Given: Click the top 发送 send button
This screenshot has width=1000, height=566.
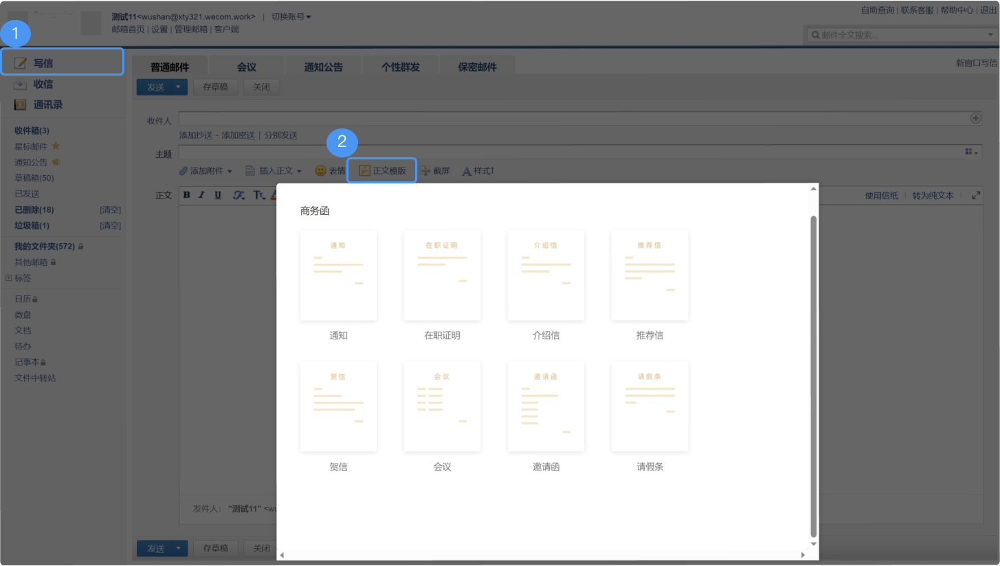Looking at the screenshot, I should pyautogui.click(x=155, y=87).
